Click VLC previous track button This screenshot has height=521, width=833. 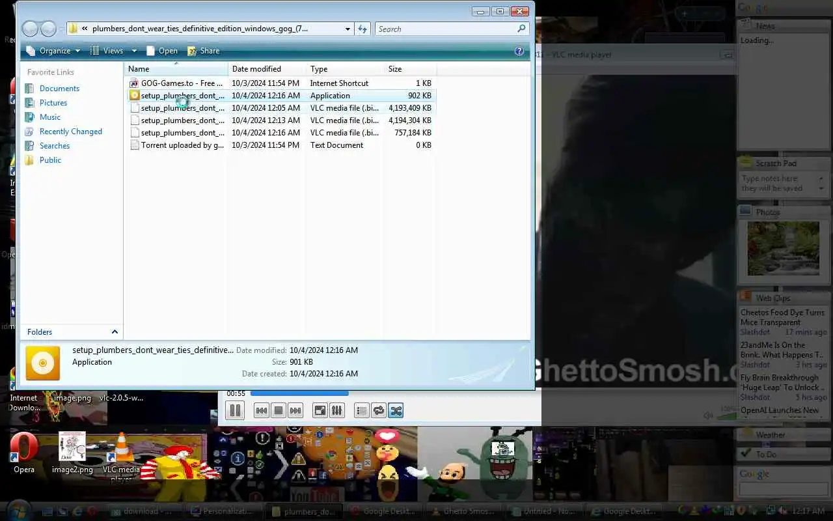tap(262, 410)
